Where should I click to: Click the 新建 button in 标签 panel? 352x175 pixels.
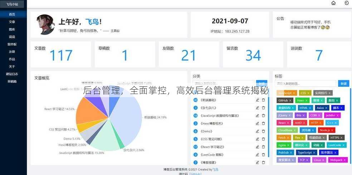point(343,84)
